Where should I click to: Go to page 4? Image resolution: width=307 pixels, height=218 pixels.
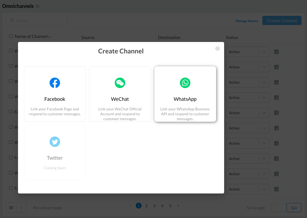[162, 206]
